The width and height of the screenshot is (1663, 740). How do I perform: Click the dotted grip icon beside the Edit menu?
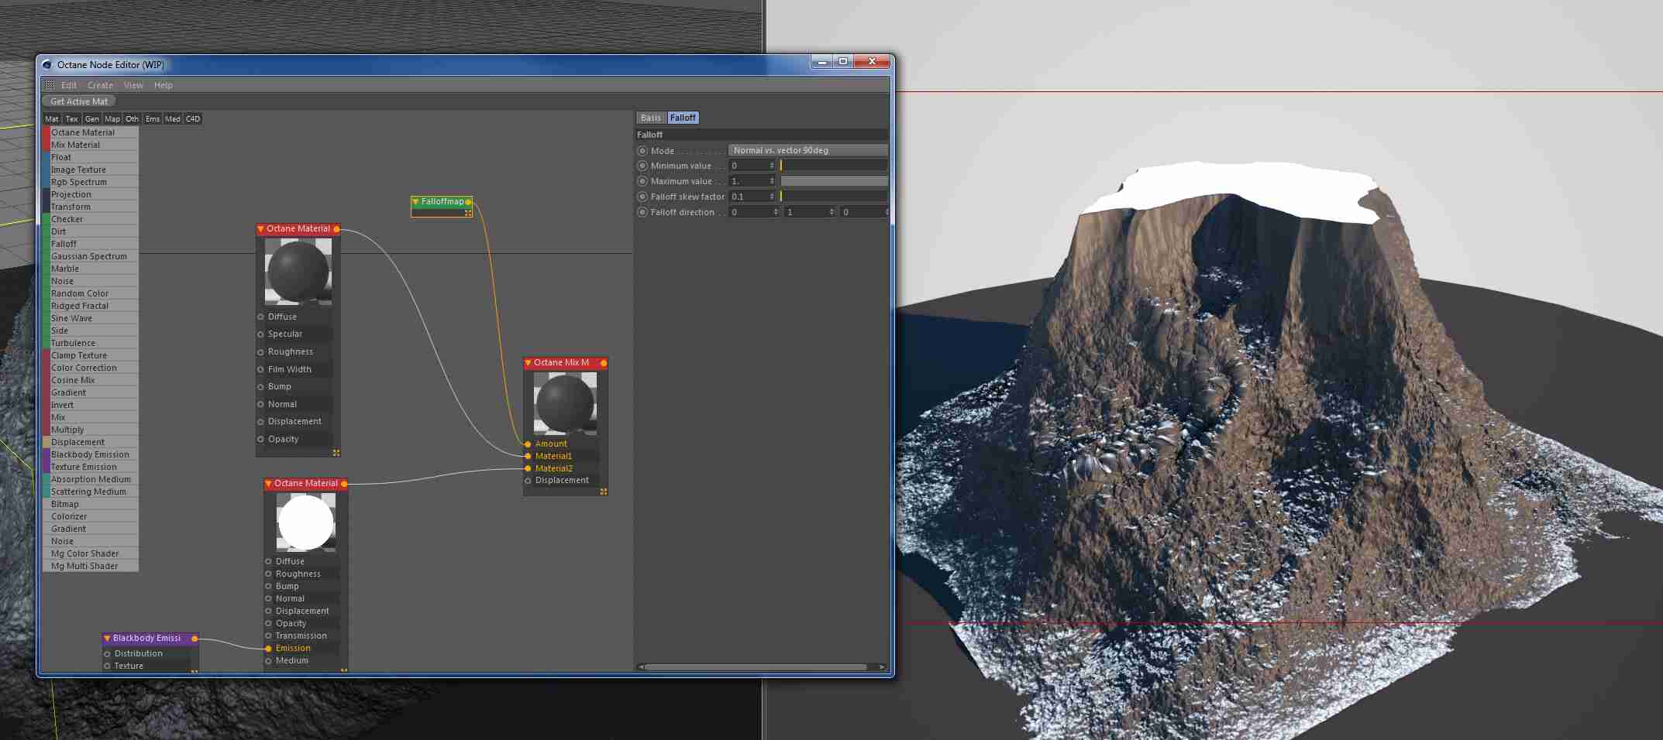(50, 85)
